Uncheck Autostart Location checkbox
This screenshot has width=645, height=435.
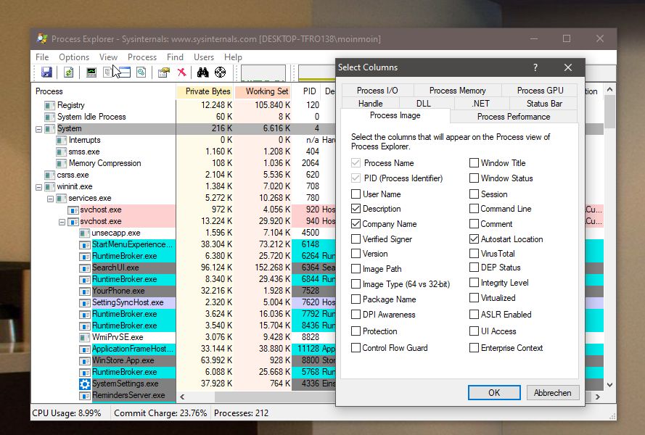pos(474,239)
